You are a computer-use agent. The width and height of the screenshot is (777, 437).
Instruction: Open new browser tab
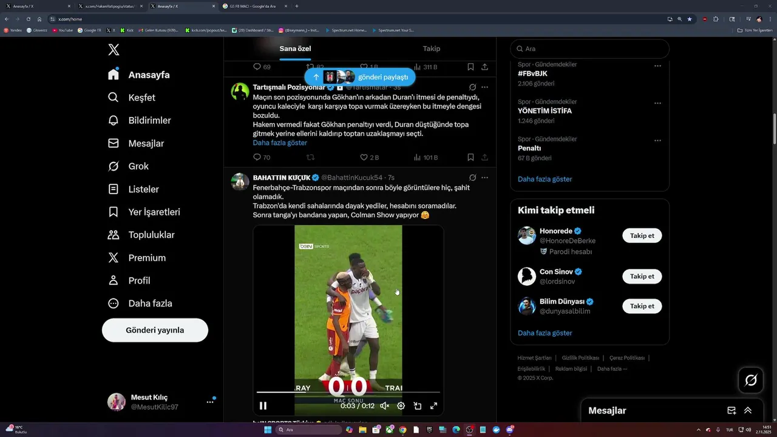point(297,6)
